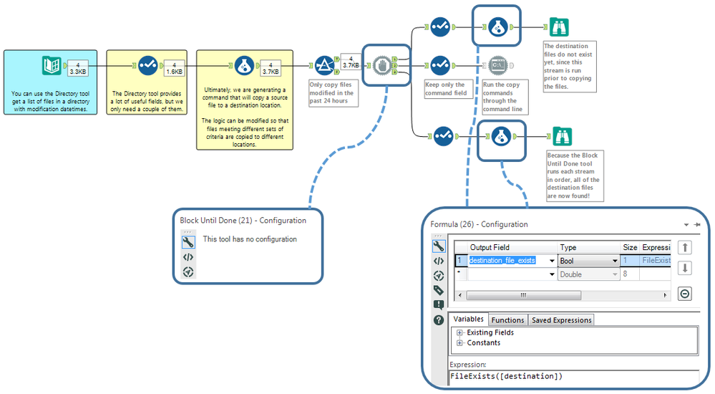This screenshot has width=715, height=394.
Task: Select the blue Directory tool comment box text
Action: pyautogui.click(x=51, y=101)
